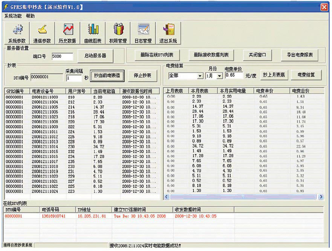The width and height of the screenshot is (332, 251).
Task: Open 日志管理 notepad icon
Action: (143, 33)
